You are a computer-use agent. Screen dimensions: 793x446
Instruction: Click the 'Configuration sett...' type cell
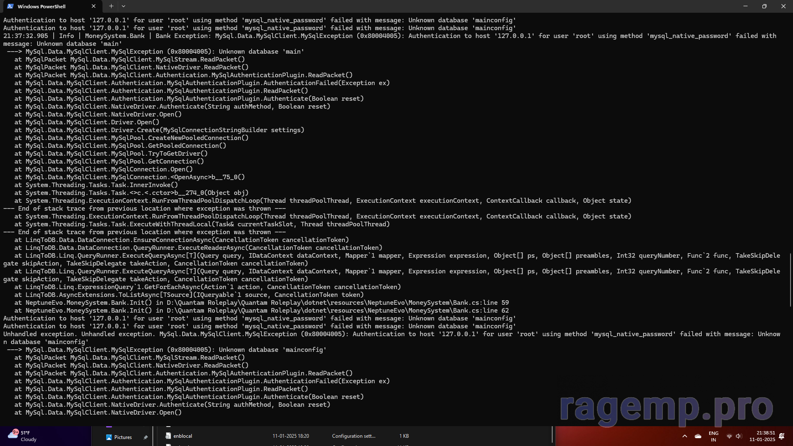[354, 436]
